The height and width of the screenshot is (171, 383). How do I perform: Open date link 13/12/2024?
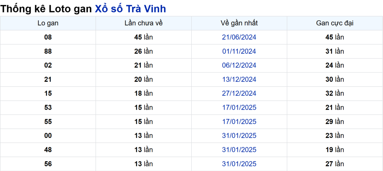[x=239, y=79]
